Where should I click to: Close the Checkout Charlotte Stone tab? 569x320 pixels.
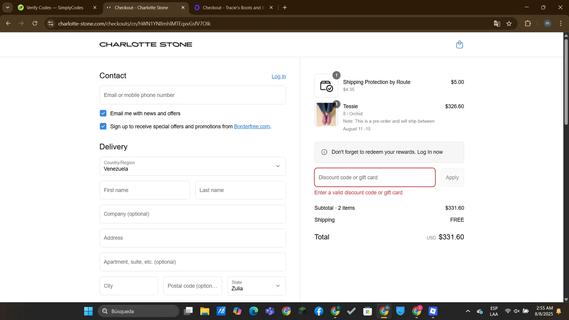pyautogui.click(x=183, y=8)
